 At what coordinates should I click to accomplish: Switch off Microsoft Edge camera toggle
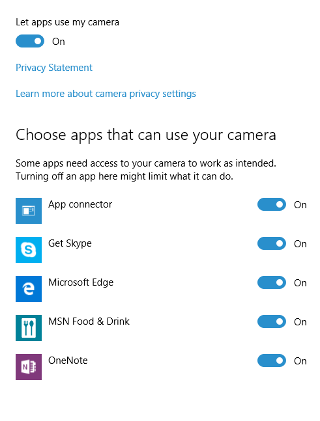pyautogui.click(x=272, y=282)
